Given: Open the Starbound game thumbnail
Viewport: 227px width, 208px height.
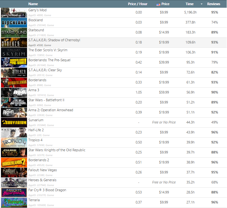Looking at the screenshot, I should coord(14,33).
